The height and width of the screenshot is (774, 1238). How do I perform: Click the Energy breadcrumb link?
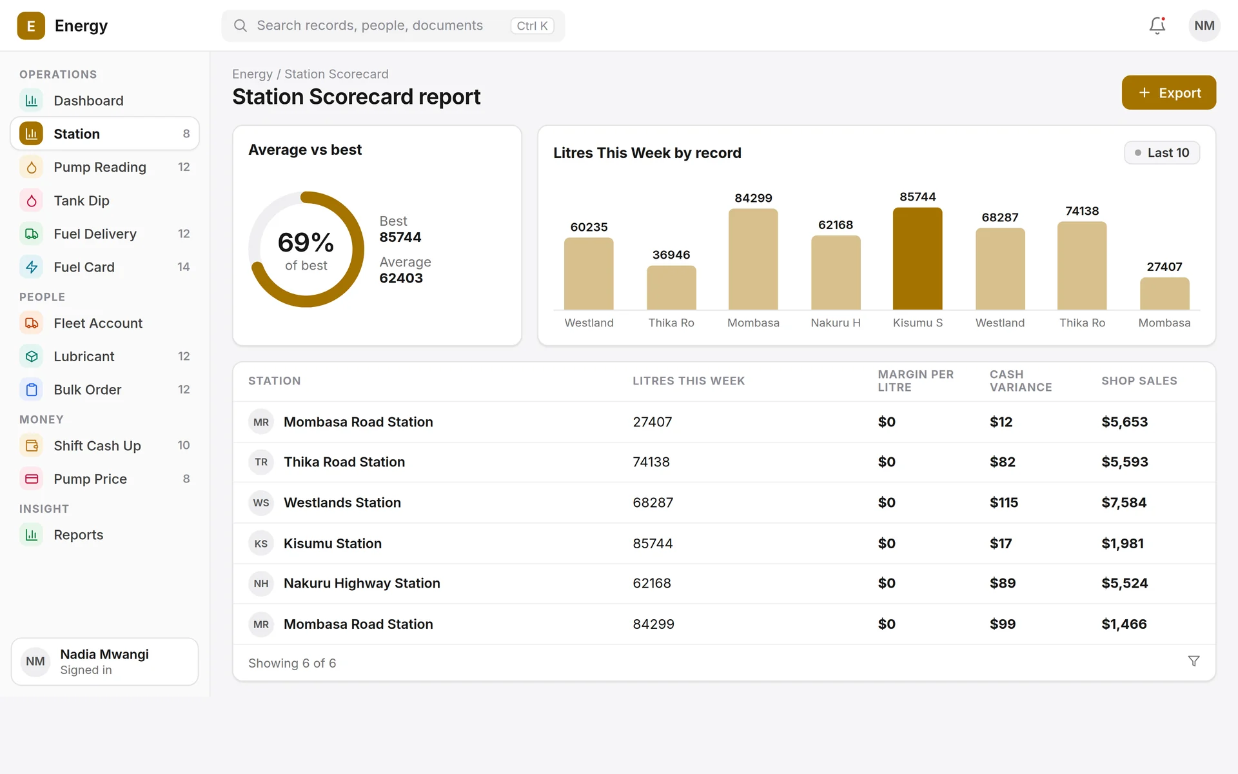(x=252, y=74)
